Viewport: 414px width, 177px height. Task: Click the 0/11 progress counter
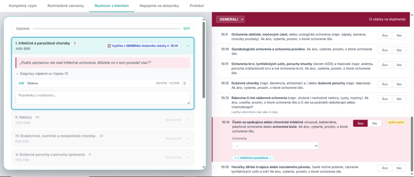[186, 28]
